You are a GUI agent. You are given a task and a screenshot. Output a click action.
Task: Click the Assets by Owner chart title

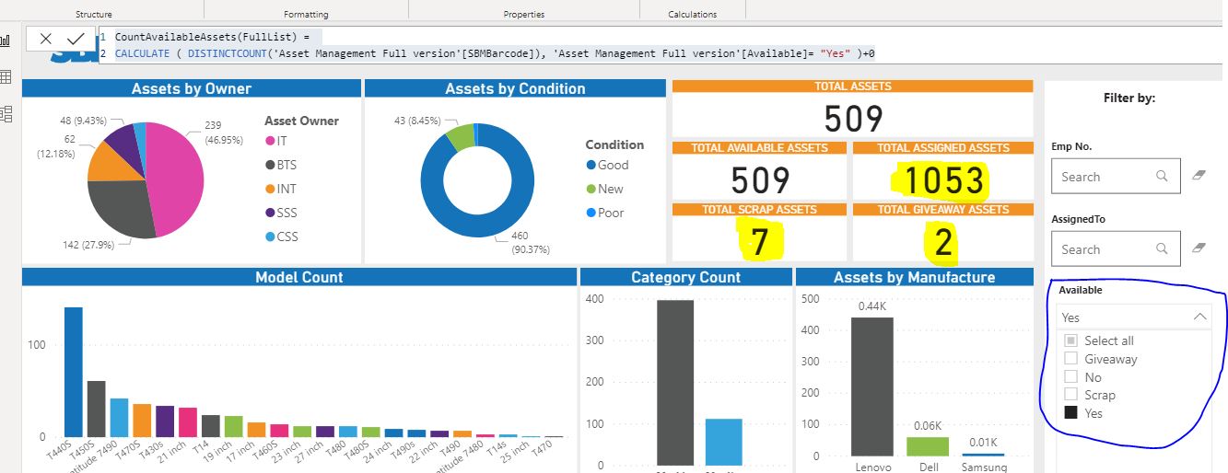pos(192,88)
